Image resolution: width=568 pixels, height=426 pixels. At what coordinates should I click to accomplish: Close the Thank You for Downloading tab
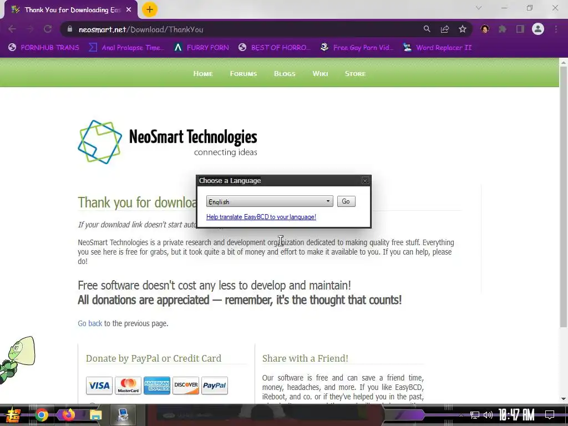click(x=129, y=10)
